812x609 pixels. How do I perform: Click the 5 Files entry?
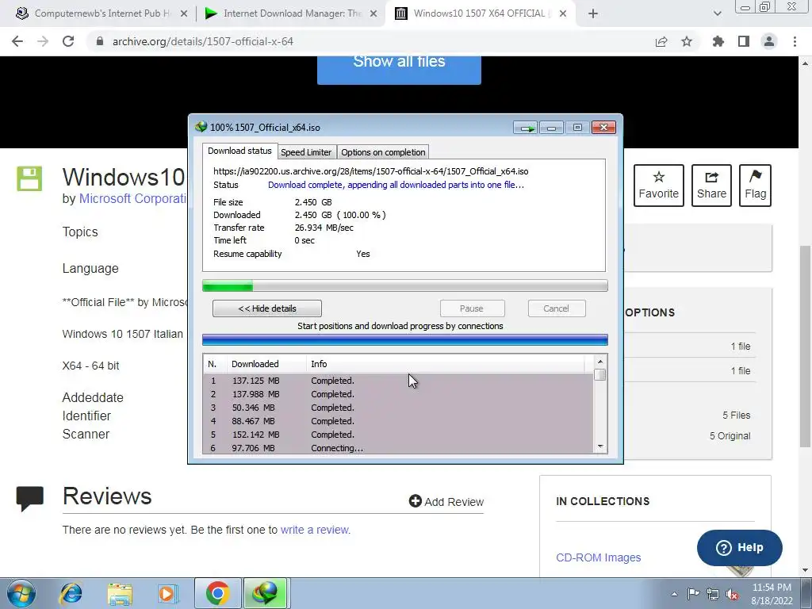(736, 416)
